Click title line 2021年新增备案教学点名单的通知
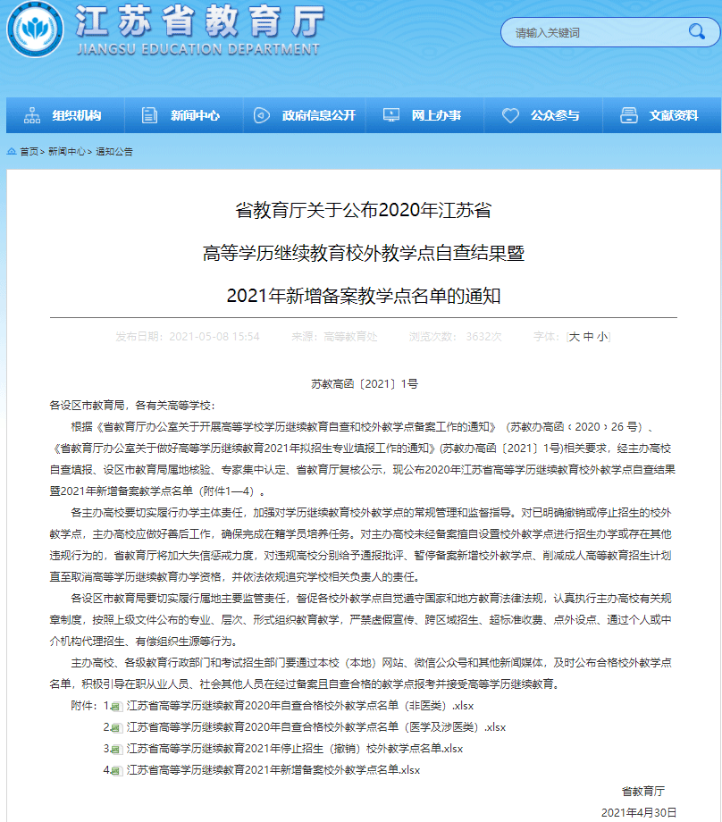The width and height of the screenshot is (722, 822). point(364,297)
